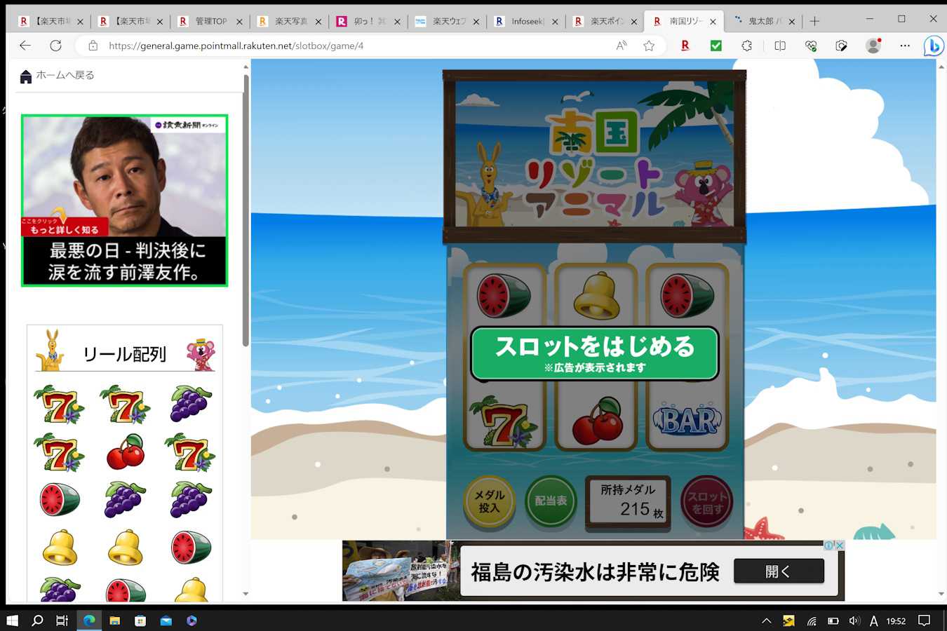The image size is (947, 631).
Task: Switch to the 管理TOP tab
Action: click(x=210, y=21)
